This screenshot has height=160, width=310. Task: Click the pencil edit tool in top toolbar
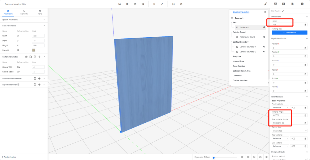266,4
